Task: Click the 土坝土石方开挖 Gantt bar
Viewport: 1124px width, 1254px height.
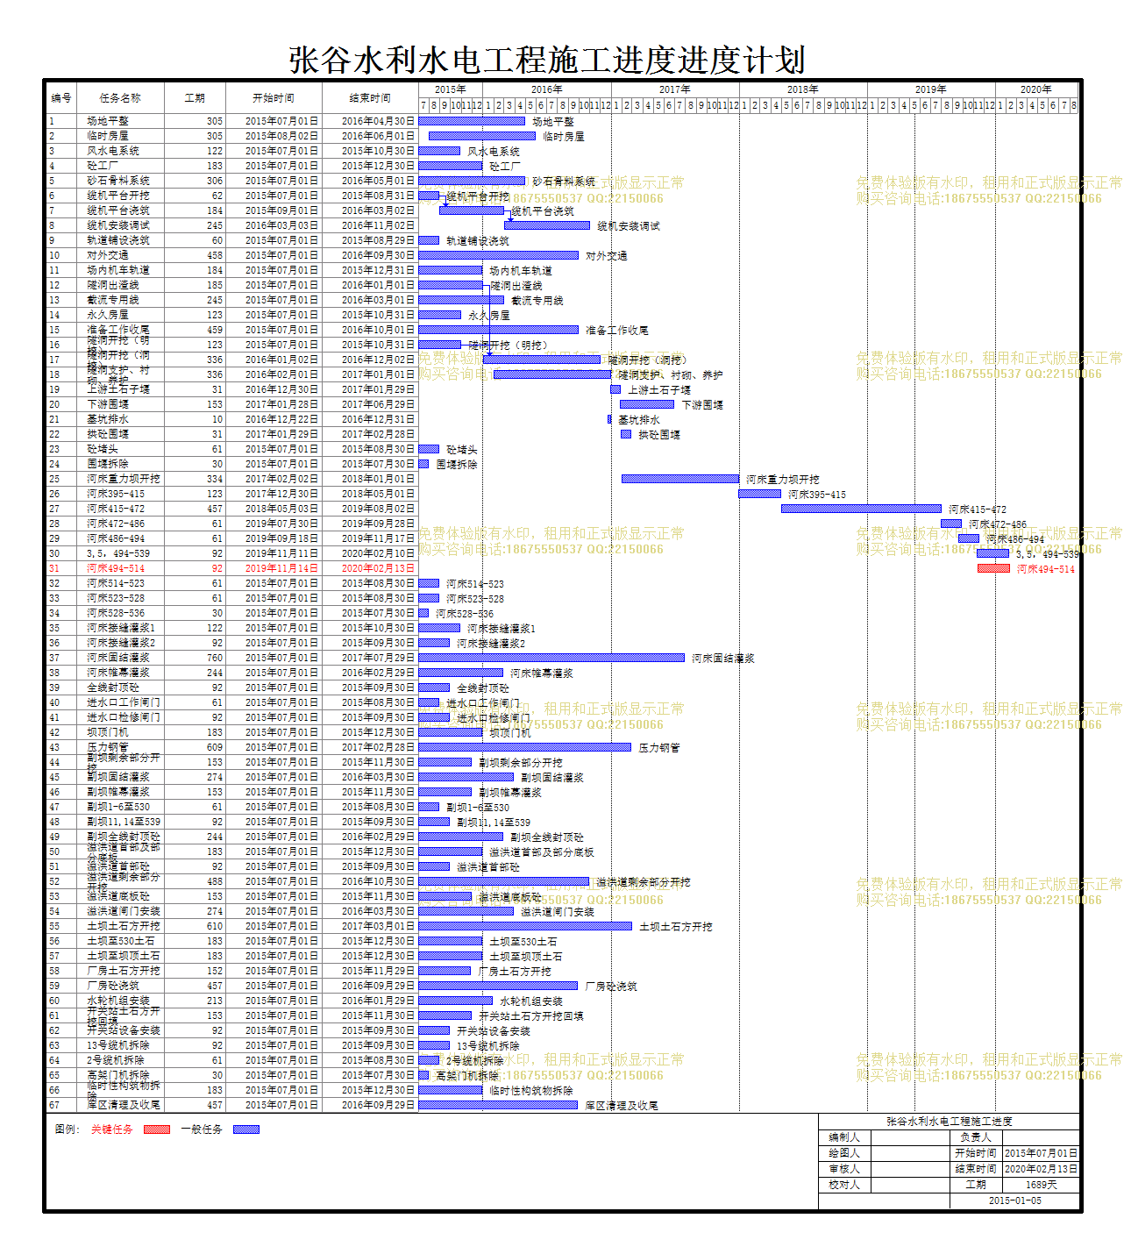Action: [525, 926]
